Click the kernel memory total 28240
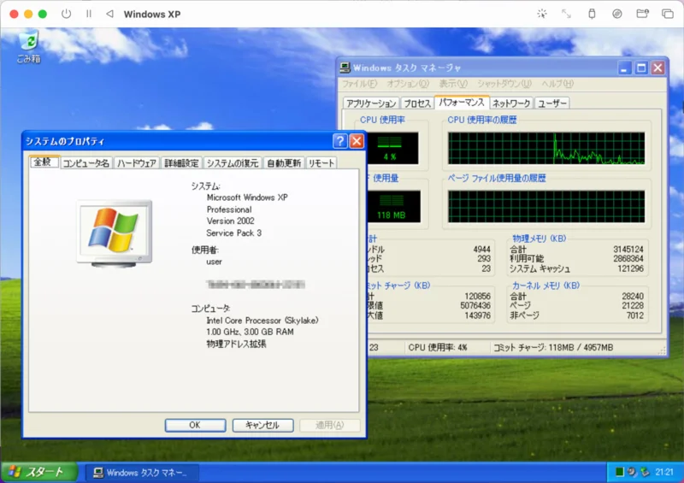The width and height of the screenshot is (684, 483). 633,297
